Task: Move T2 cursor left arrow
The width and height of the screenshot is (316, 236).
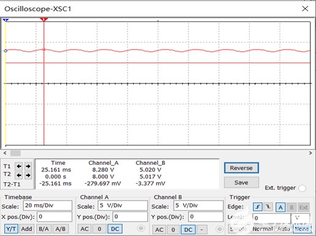Action: pyautogui.click(x=19, y=175)
